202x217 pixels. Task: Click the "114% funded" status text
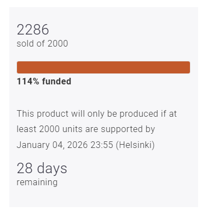[44, 81]
